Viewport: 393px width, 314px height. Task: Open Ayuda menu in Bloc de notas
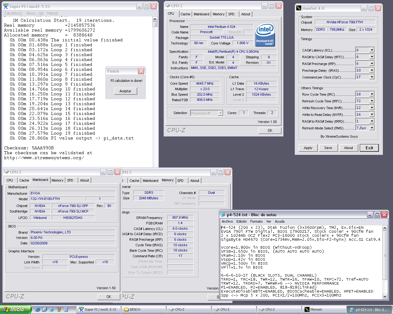click(x=279, y=221)
